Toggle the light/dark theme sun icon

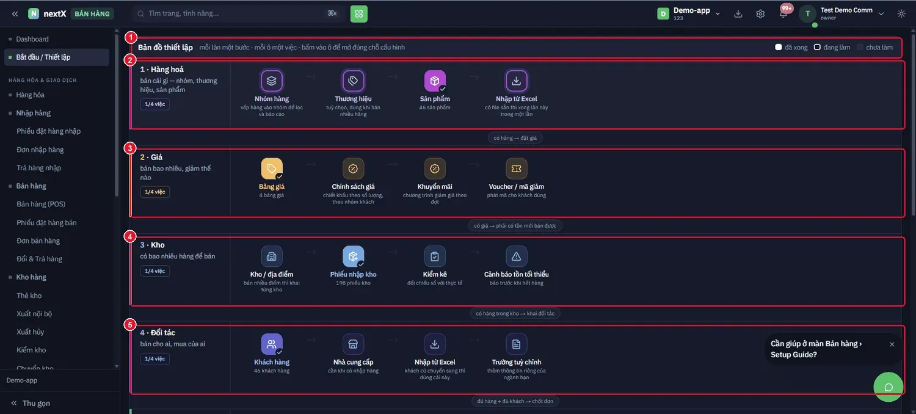click(901, 13)
